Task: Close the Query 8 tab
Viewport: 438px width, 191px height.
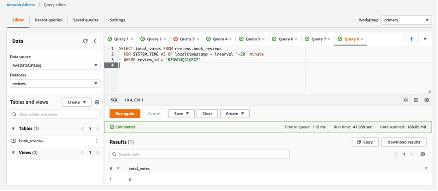Action: [362, 39]
